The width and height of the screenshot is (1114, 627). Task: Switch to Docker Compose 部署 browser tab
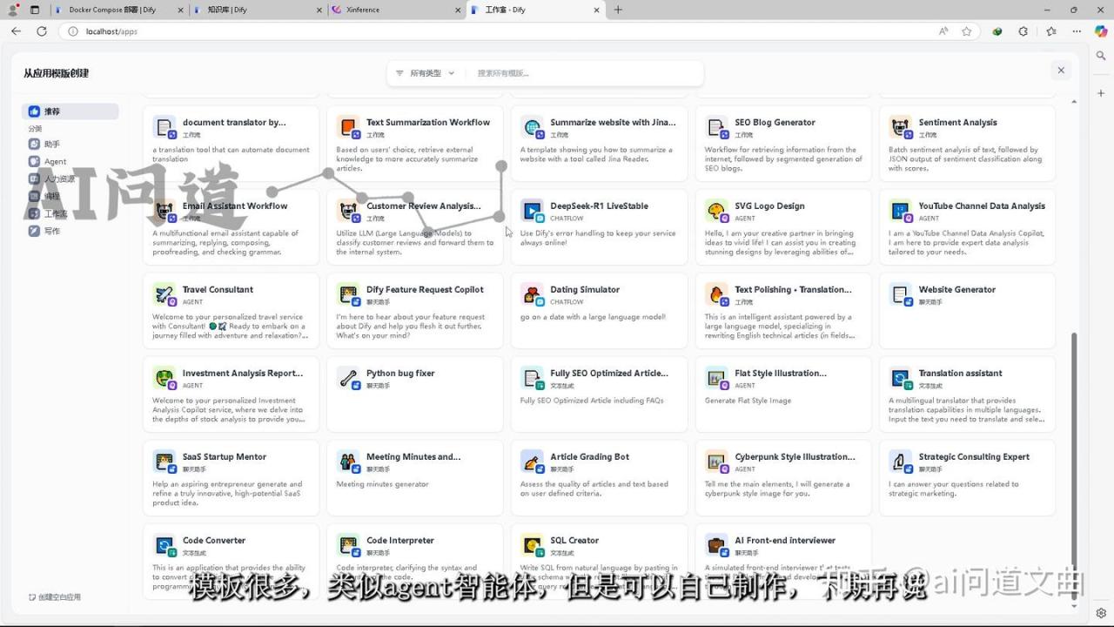119,10
